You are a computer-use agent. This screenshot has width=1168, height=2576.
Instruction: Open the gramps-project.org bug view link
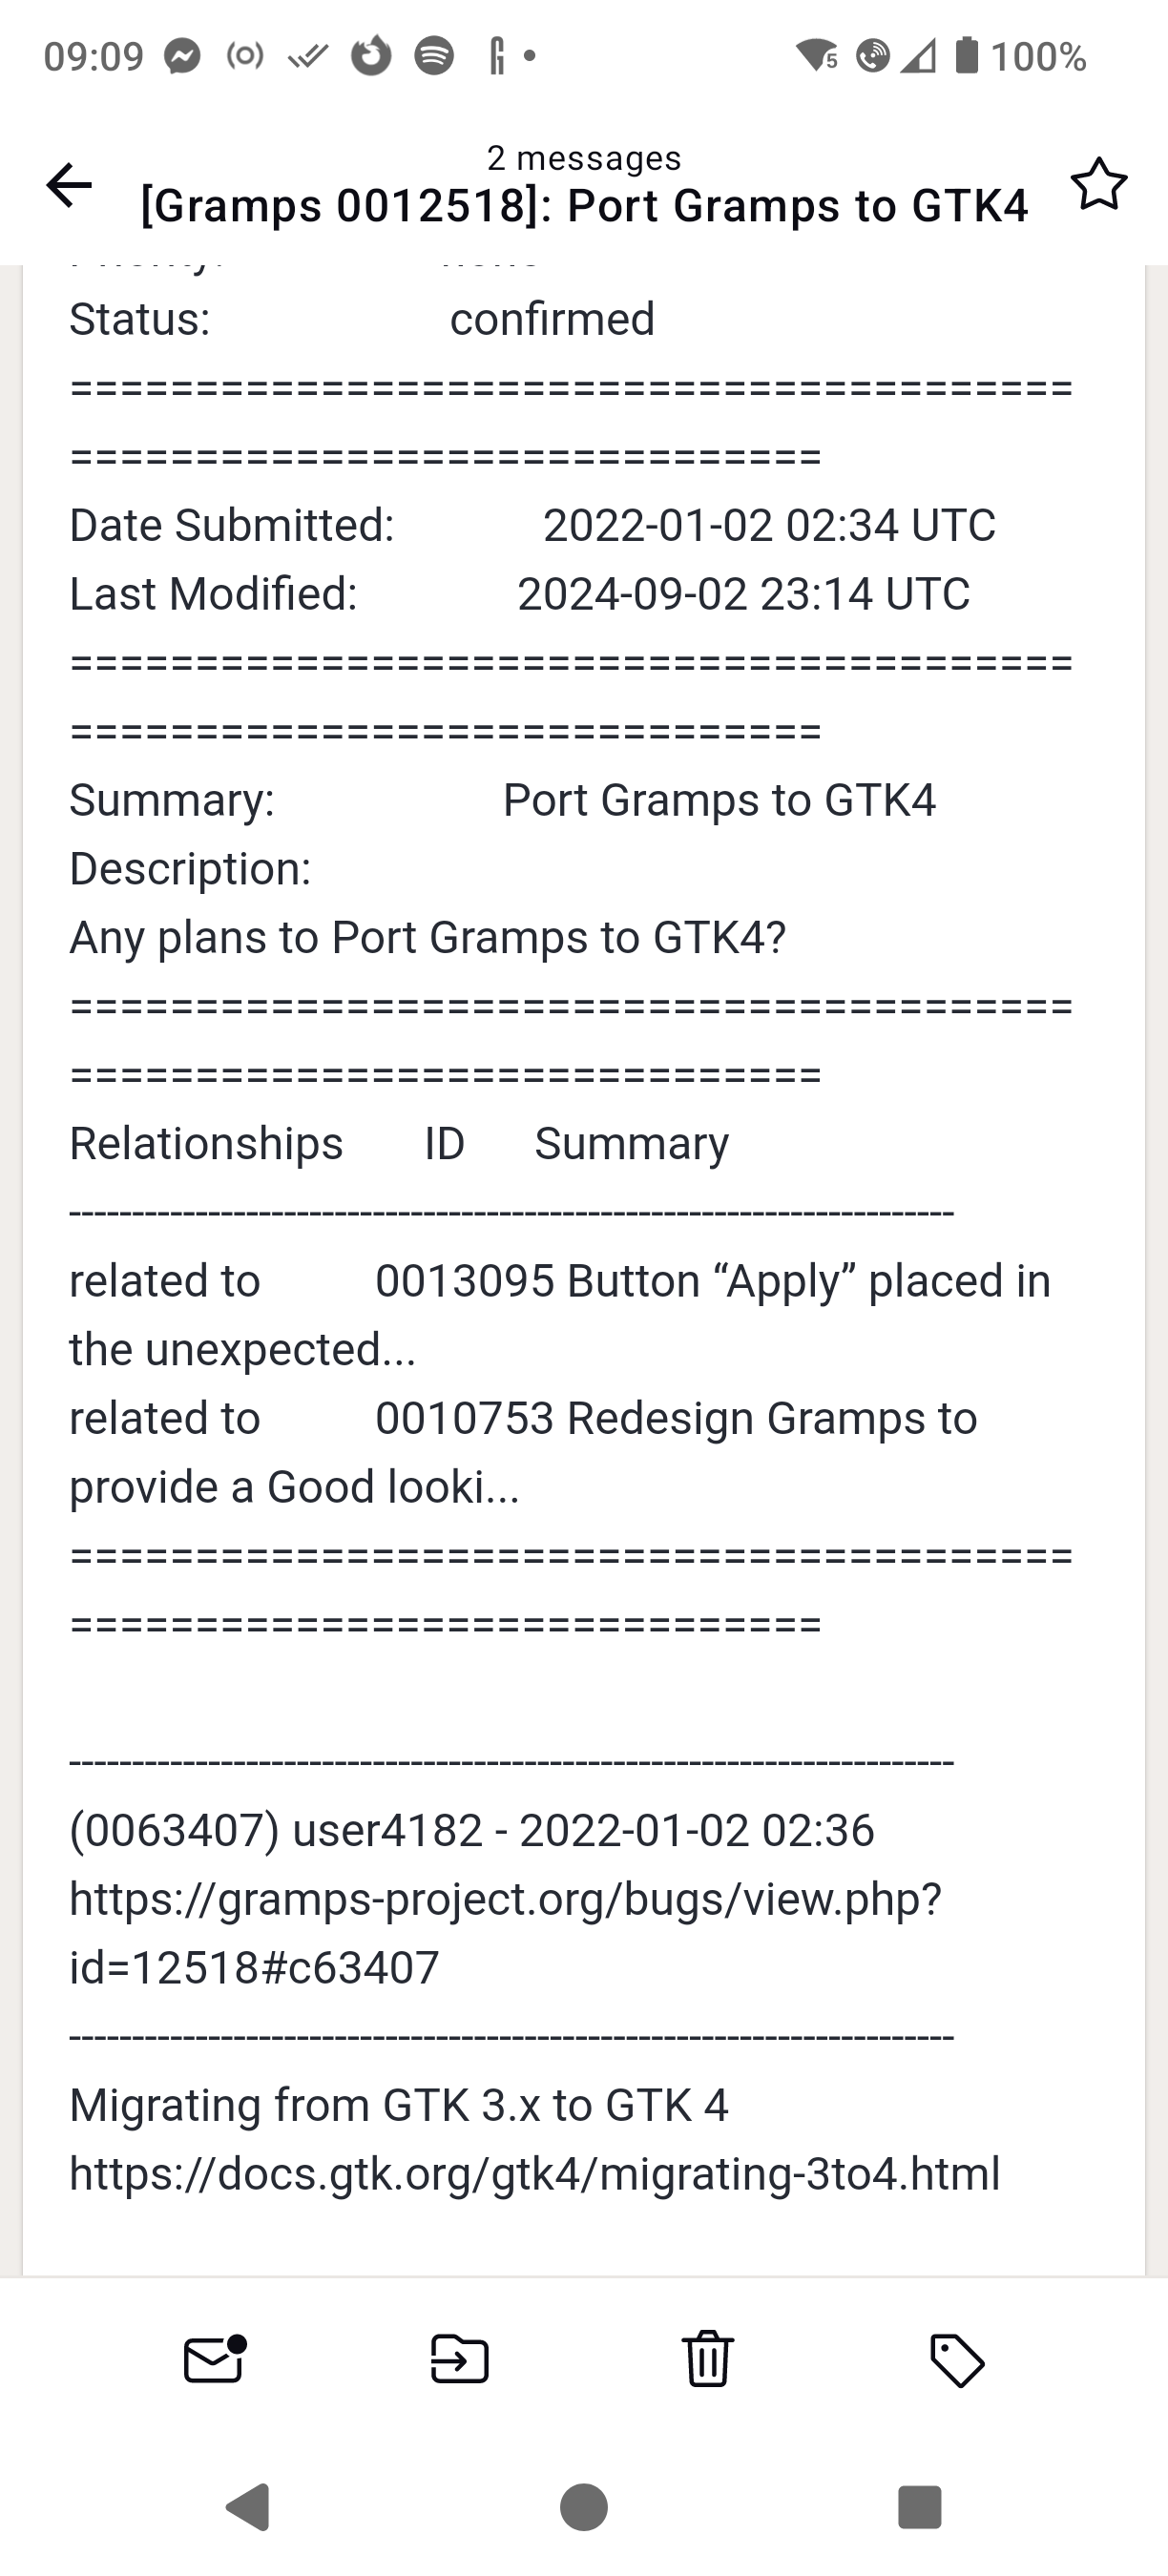pyautogui.click(x=505, y=1932)
